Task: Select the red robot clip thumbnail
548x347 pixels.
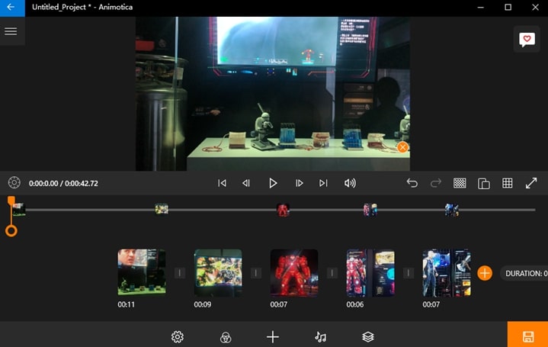Action: click(x=294, y=272)
